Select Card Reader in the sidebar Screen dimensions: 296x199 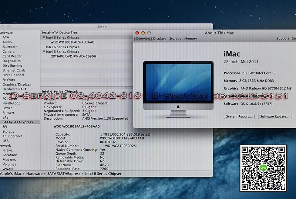click(x=12, y=56)
